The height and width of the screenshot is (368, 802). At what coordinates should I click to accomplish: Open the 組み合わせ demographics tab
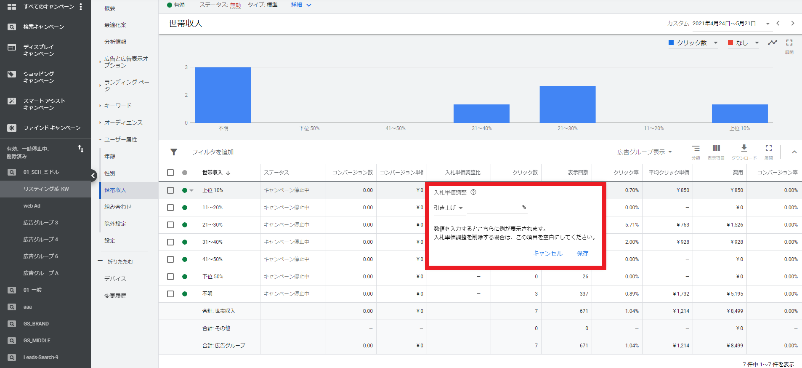tap(118, 207)
